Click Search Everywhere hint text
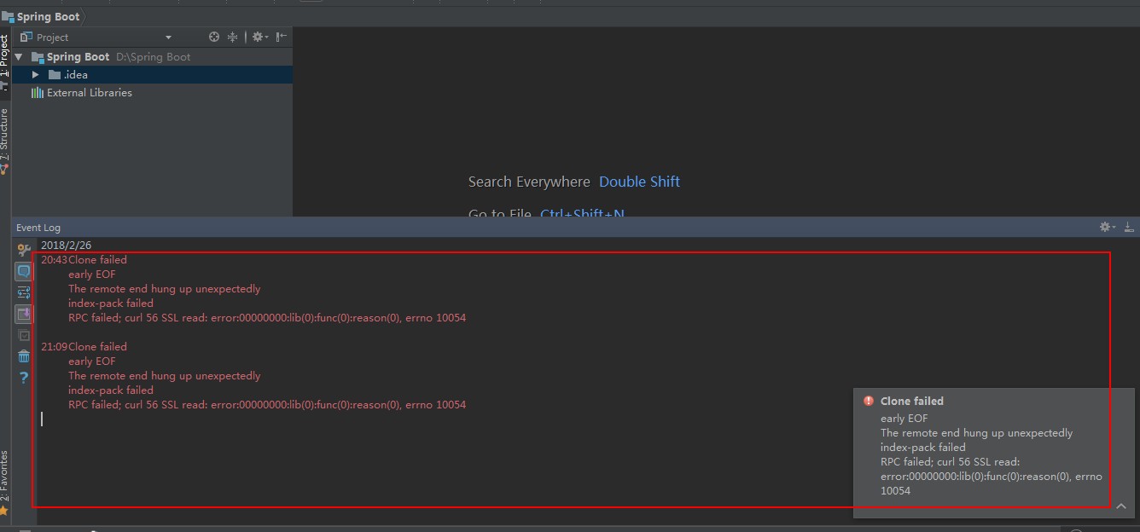1140x532 pixels. coord(529,182)
